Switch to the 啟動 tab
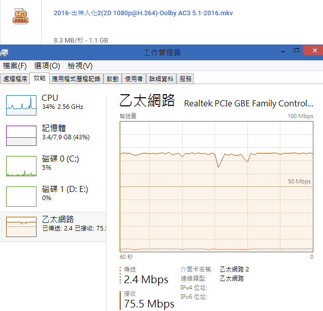 113,79
